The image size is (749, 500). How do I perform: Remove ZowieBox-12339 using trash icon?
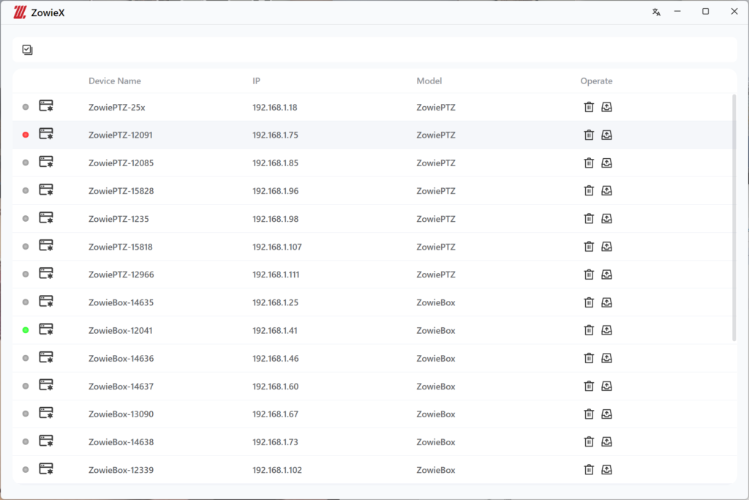pos(589,470)
